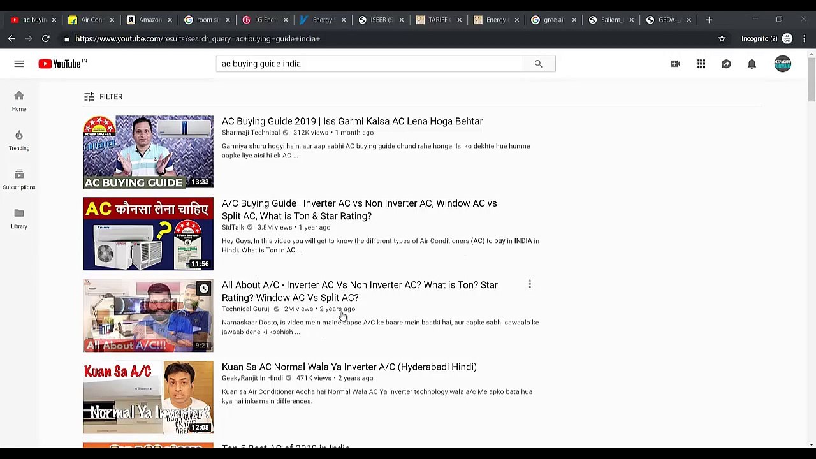Image resolution: width=816 pixels, height=459 pixels.
Task: Expand the FILTER options
Action: coord(103,97)
